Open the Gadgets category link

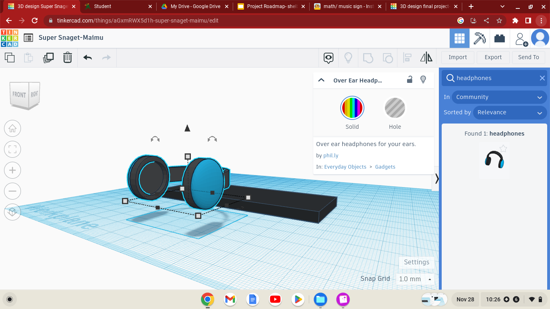(x=385, y=167)
